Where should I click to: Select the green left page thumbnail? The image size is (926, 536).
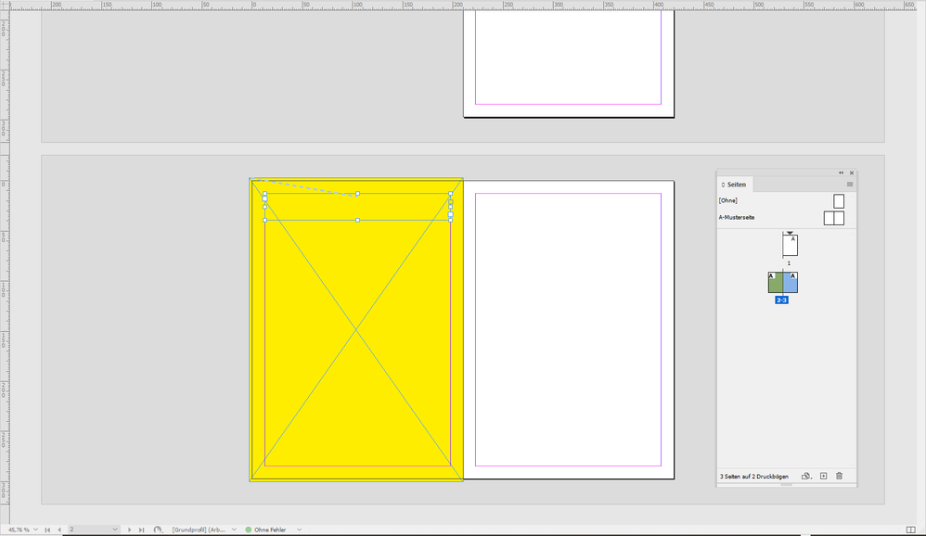(x=776, y=283)
